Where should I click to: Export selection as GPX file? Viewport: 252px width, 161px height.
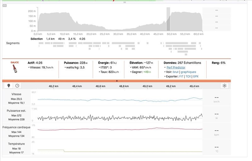point(196,76)
